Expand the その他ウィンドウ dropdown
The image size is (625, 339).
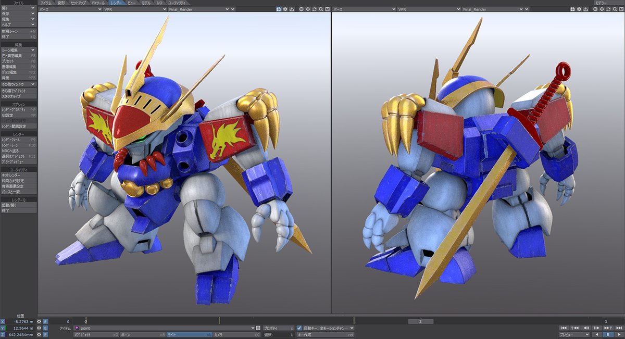click(19, 84)
